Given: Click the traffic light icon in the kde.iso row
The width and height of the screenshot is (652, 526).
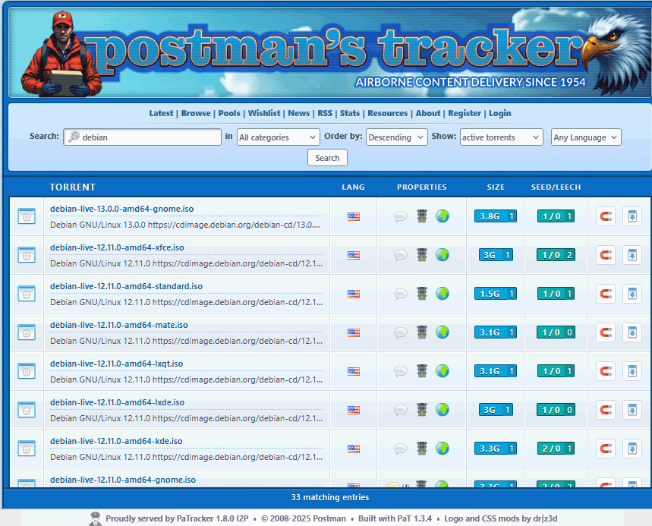Looking at the screenshot, I should pyautogui.click(x=422, y=448).
